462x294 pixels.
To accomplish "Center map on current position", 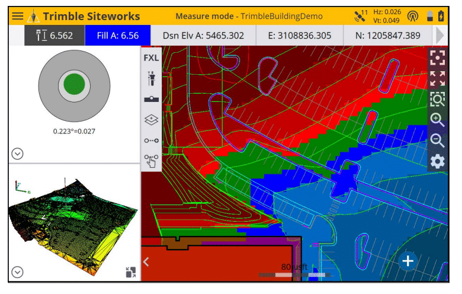I will 437,58.
